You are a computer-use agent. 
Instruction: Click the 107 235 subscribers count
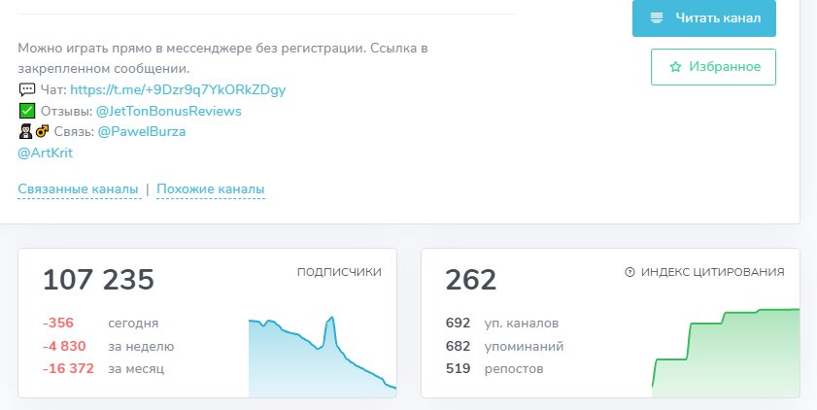tap(98, 280)
